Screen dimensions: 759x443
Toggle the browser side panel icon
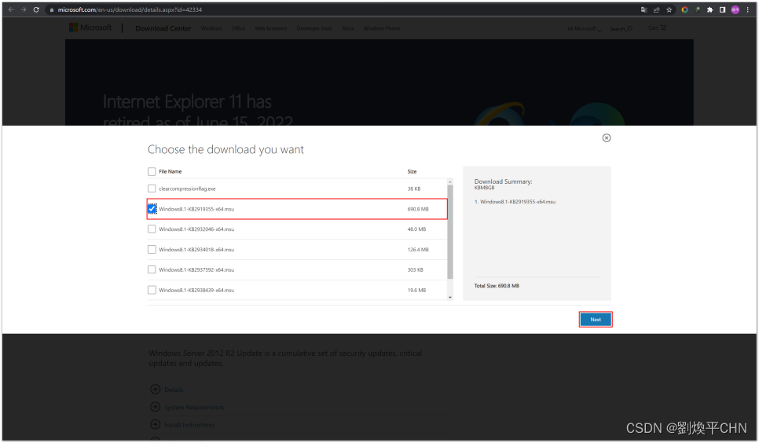722,9
